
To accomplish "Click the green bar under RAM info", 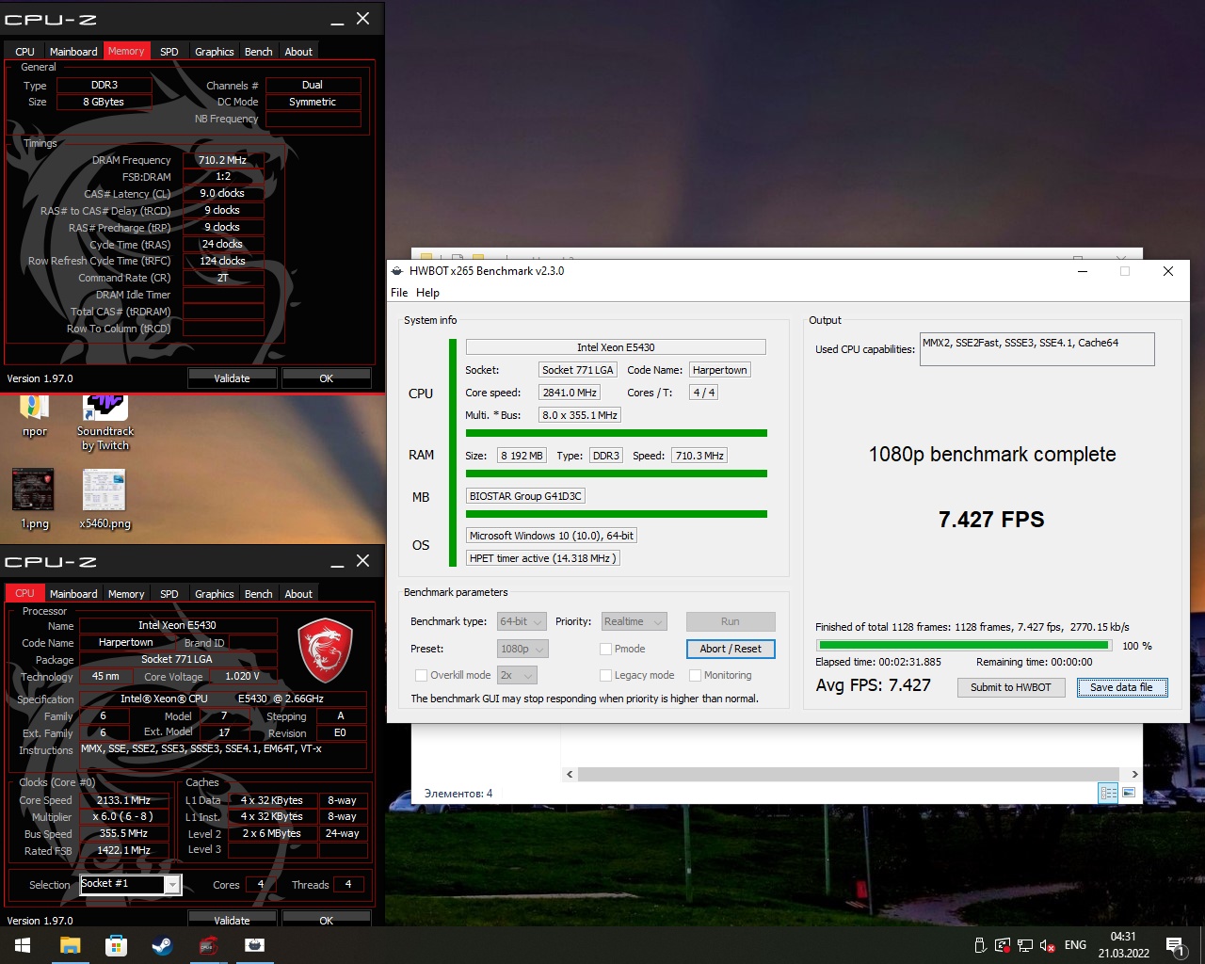I will [617, 474].
